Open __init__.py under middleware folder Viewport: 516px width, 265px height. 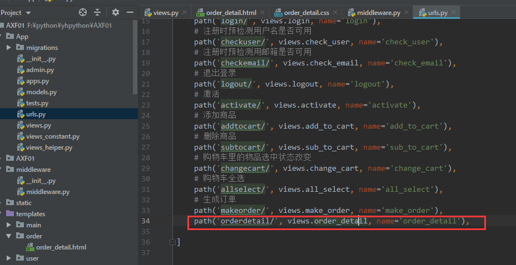(41, 181)
